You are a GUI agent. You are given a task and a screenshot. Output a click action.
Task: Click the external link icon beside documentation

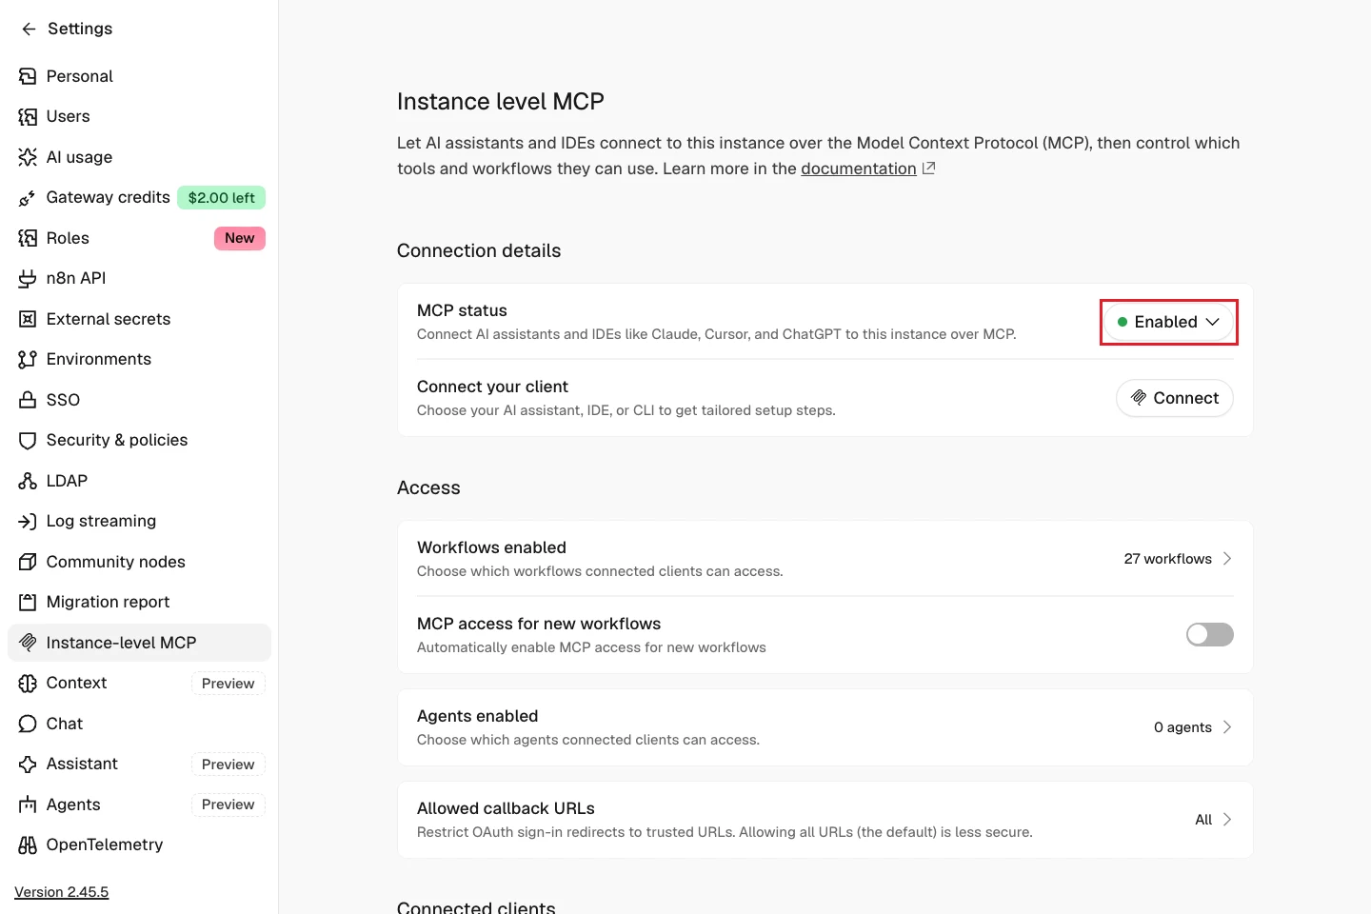click(x=928, y=169)
